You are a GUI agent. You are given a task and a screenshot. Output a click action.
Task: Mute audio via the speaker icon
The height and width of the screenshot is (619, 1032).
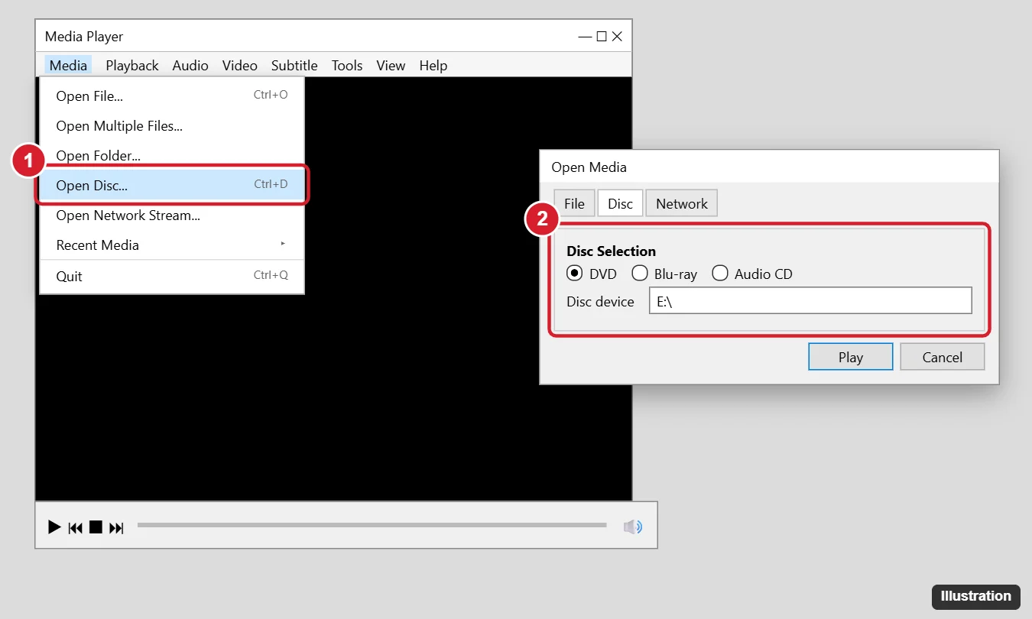[x=633, y=527]
